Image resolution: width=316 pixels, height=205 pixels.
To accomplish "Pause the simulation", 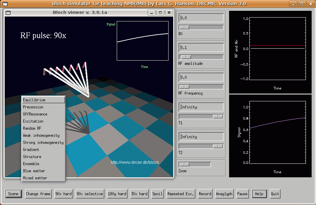I will 242,194.
